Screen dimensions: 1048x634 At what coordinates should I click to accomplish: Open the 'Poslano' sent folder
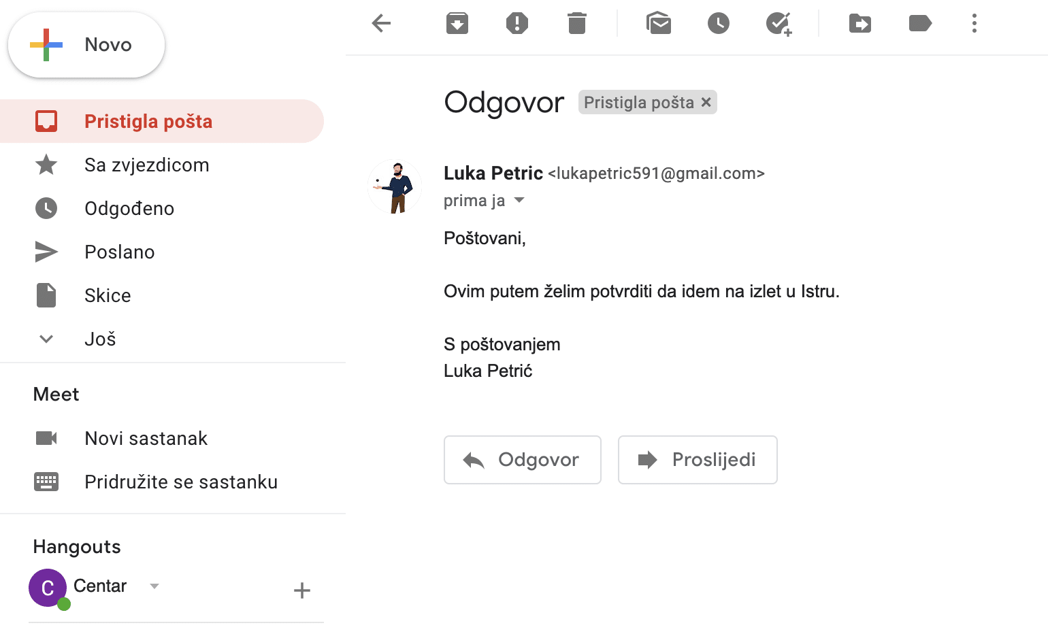119,252
